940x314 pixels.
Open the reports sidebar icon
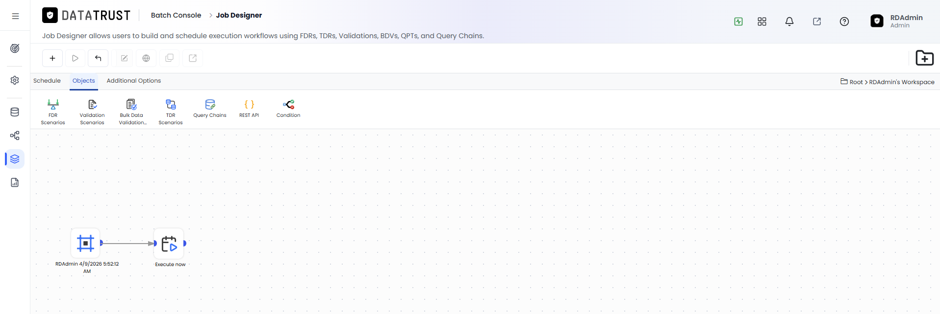pyautogui.click(x=15, y=182)
